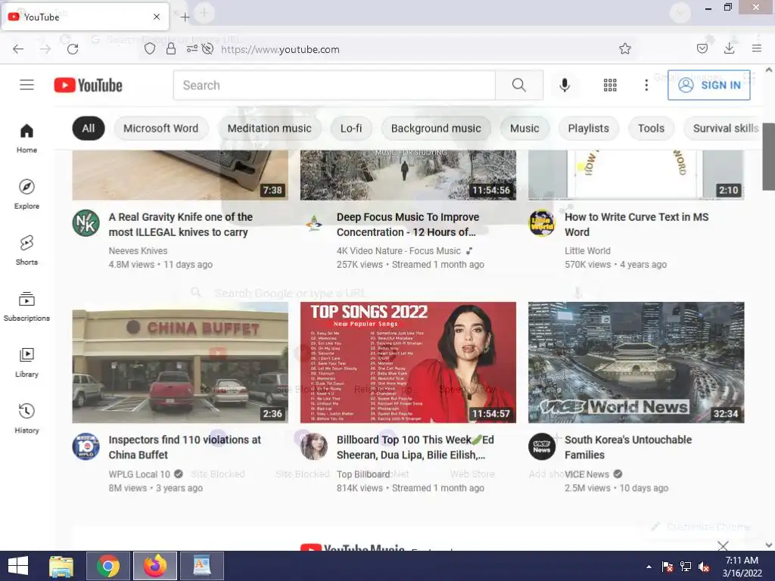Open VICE News channel avatar
This screenshot has width=775, height=581.
point(542,446)
